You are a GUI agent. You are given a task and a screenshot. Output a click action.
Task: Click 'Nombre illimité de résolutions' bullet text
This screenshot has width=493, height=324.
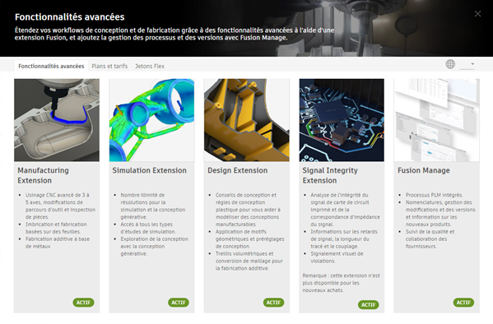153,206
